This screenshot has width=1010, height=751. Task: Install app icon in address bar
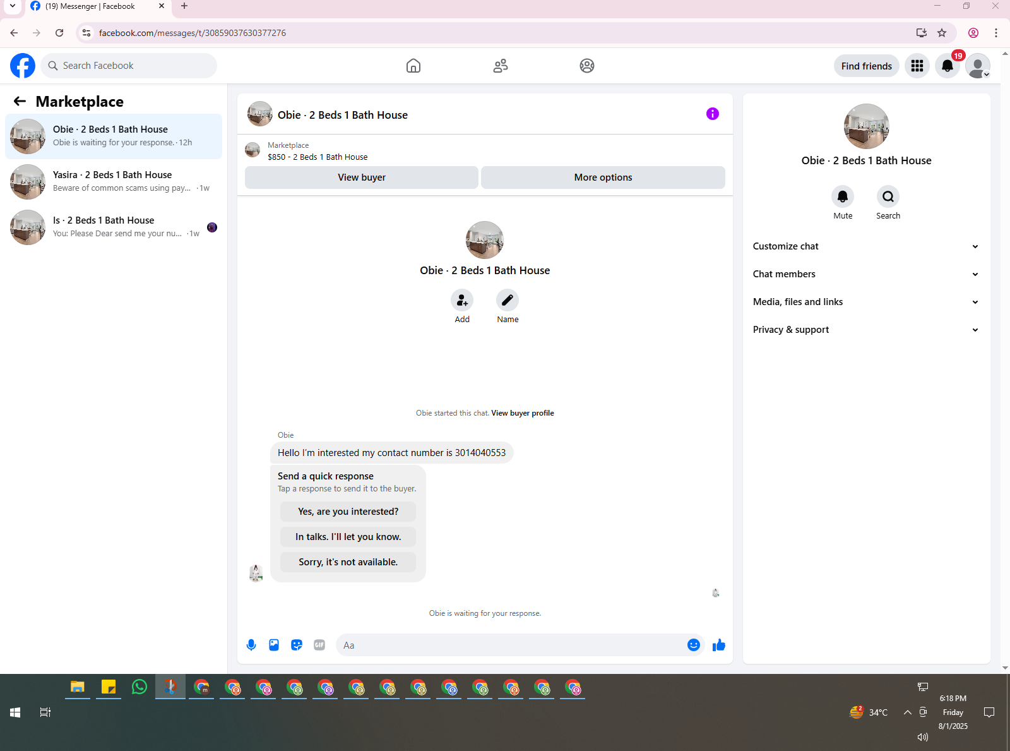tap(922, 33)
